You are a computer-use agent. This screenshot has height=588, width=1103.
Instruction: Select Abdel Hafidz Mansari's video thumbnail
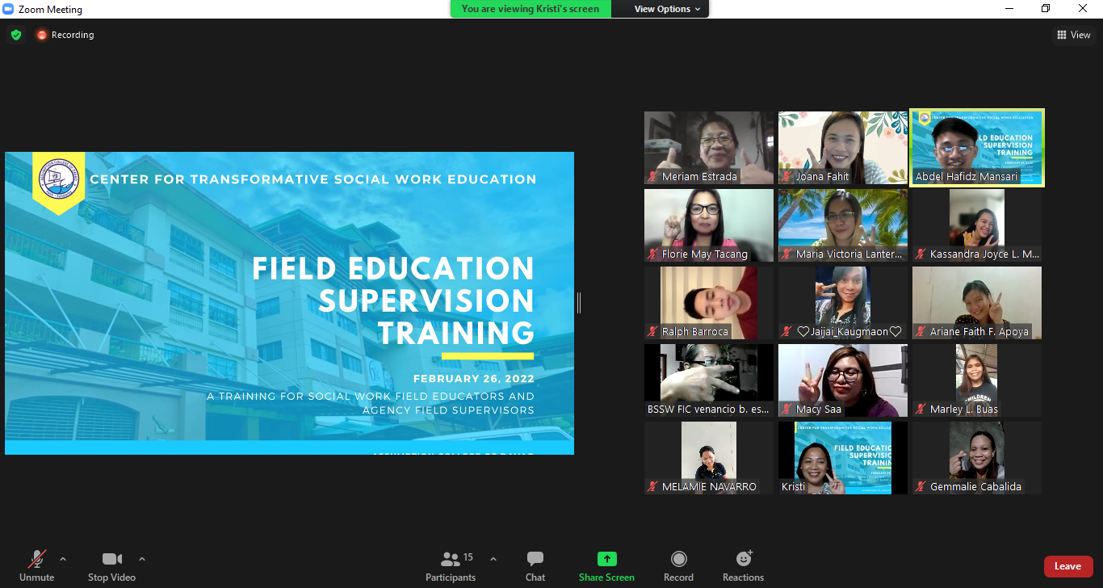pyautogui.click(x=976, y=148)
